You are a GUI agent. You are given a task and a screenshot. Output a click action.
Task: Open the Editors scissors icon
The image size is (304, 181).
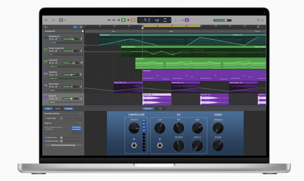tap(65, 20)
